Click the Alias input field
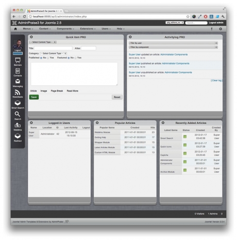Viewport: 237px width, 240px height. [x=89, y=48]
